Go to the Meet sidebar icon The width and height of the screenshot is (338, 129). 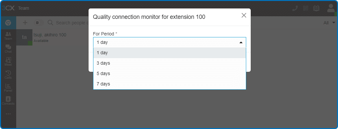click(8, 62)
